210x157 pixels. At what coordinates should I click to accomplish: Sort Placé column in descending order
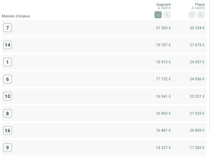[x=192, y=15]
